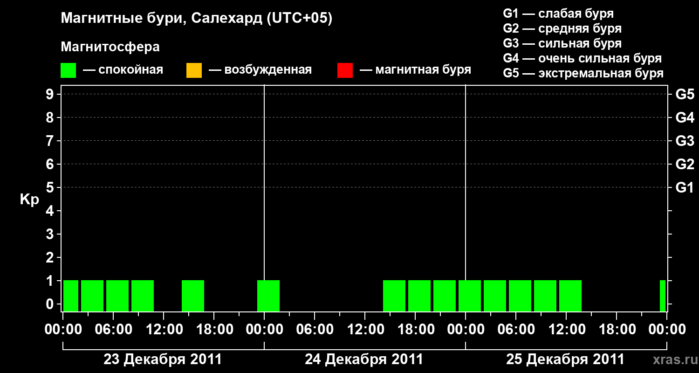This screenshot has width=699, height=373.
Task: Click the G4 label on the right axis
Action: tap(685, 117)
